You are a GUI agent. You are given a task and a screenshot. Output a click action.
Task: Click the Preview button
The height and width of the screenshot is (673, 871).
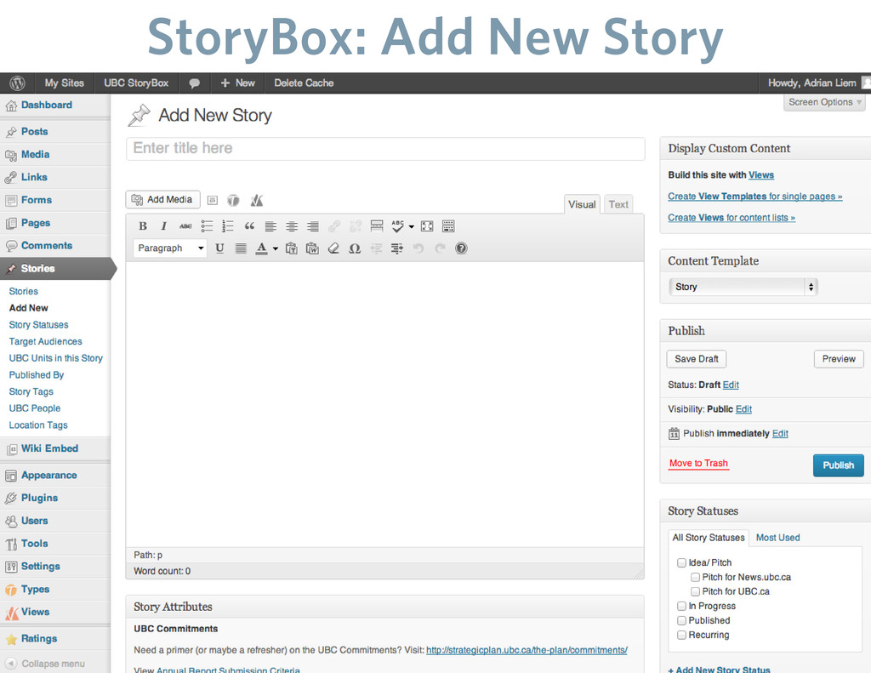coord(839,359)
